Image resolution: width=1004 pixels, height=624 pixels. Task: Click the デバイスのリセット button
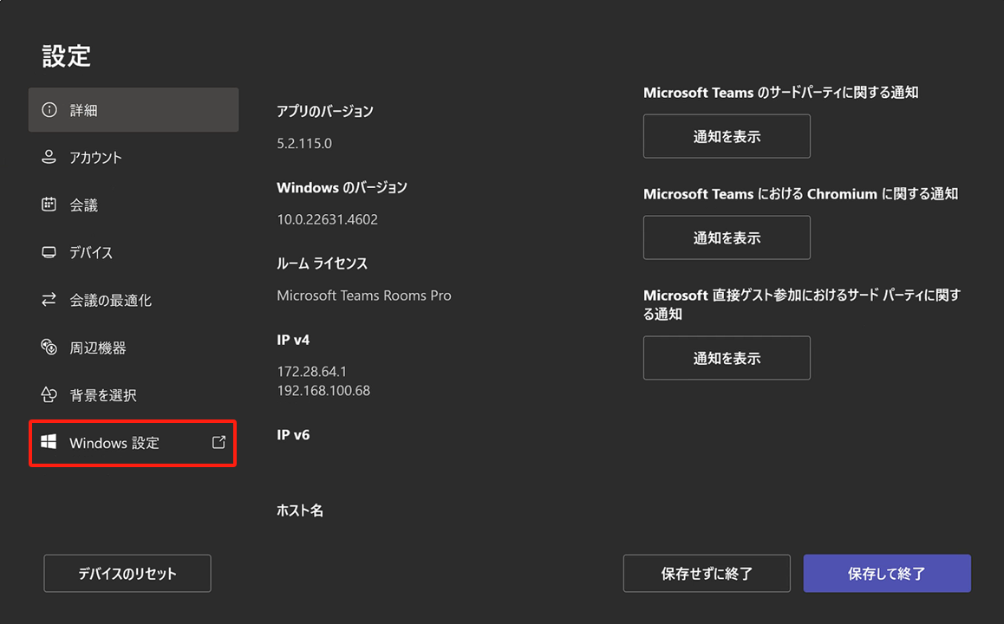127,574
